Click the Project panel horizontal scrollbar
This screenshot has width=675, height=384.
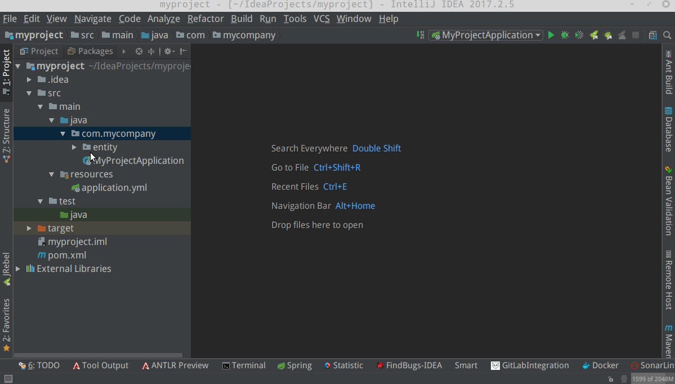coord(98,356)
